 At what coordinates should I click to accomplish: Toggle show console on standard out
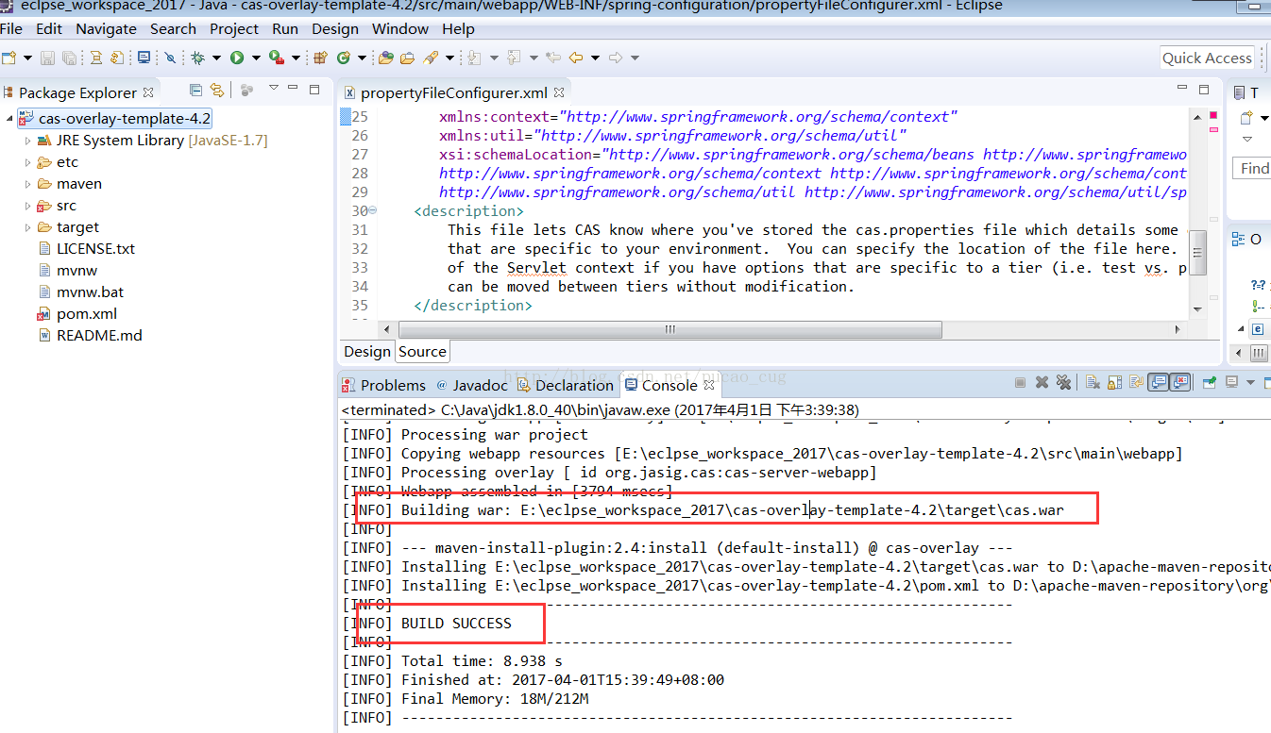1159,382
